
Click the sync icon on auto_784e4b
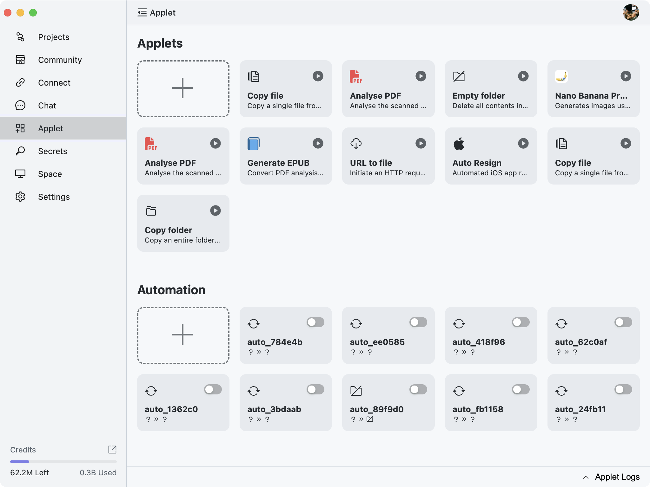coord(253,323)
